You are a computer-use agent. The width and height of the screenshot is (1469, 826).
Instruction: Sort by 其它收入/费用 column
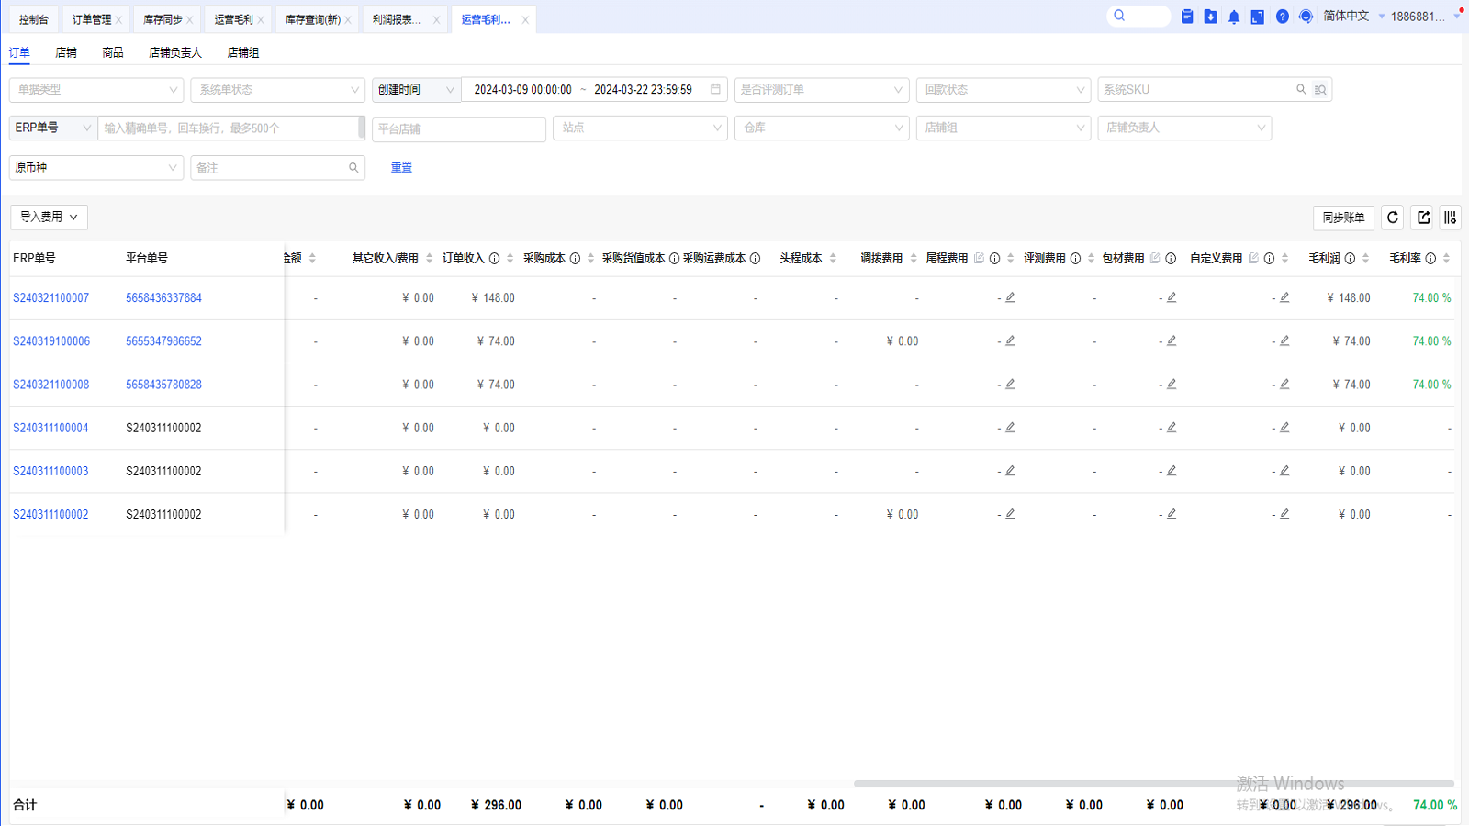429,259
